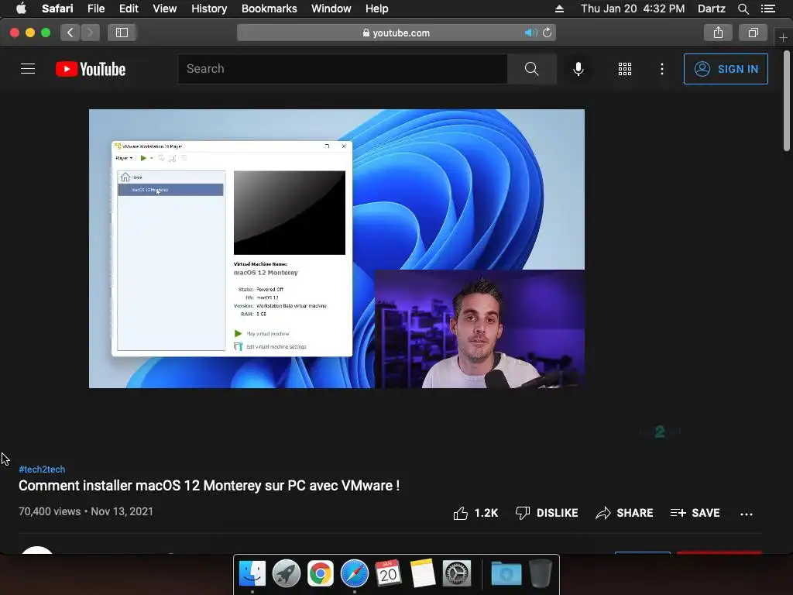Viewport: 793px width, 595px height.
Task: Open the Bookmarks menu
Action: coord(269,9)
